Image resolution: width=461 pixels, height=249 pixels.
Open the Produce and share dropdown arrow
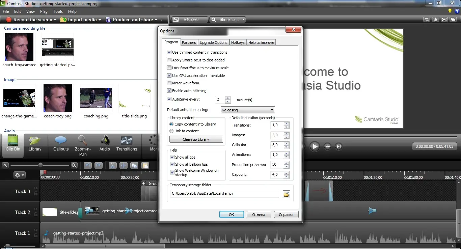click(x=156, y=20)
